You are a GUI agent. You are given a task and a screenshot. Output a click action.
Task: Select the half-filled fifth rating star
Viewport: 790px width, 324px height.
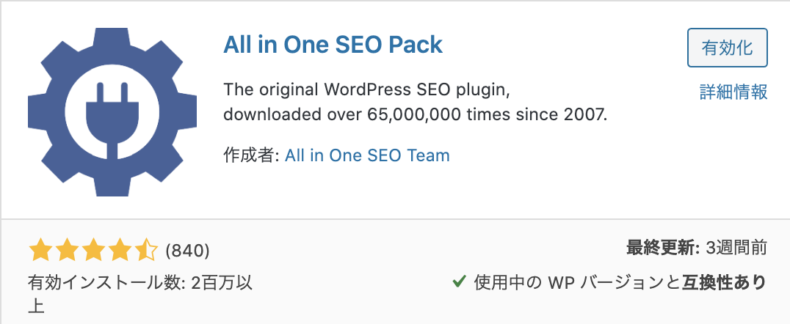coord(147,251)
